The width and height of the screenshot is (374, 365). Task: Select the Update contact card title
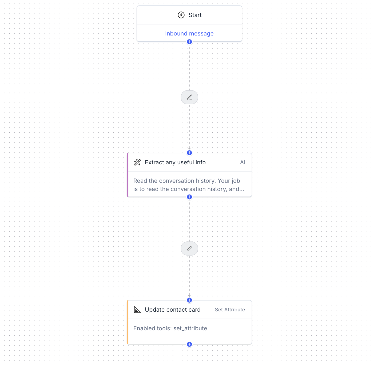(173, 310)
